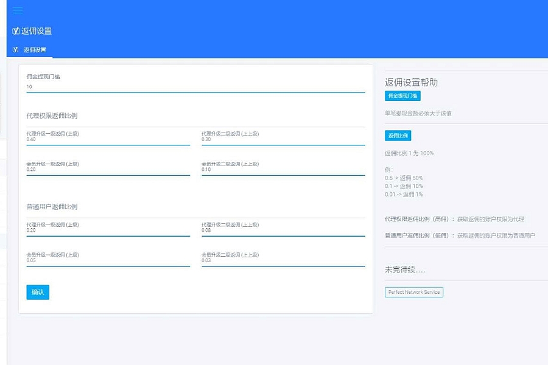The height and width of the screenshot is (365, 548).
Task: Focus 代理升级二级返佣 field under 代理权限返佣比例
Action: click(283, 140)
